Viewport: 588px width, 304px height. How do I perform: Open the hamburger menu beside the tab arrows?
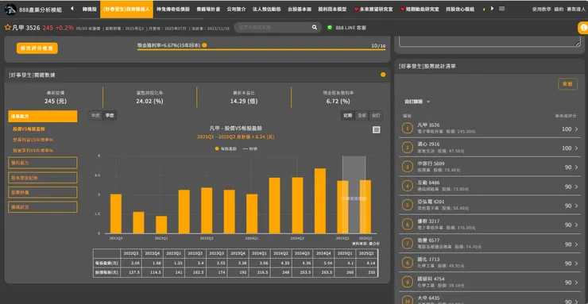click(501, 9)
